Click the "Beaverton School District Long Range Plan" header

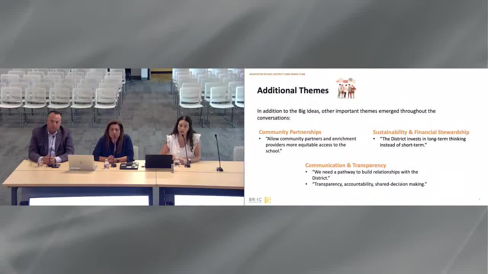[277, 74]
